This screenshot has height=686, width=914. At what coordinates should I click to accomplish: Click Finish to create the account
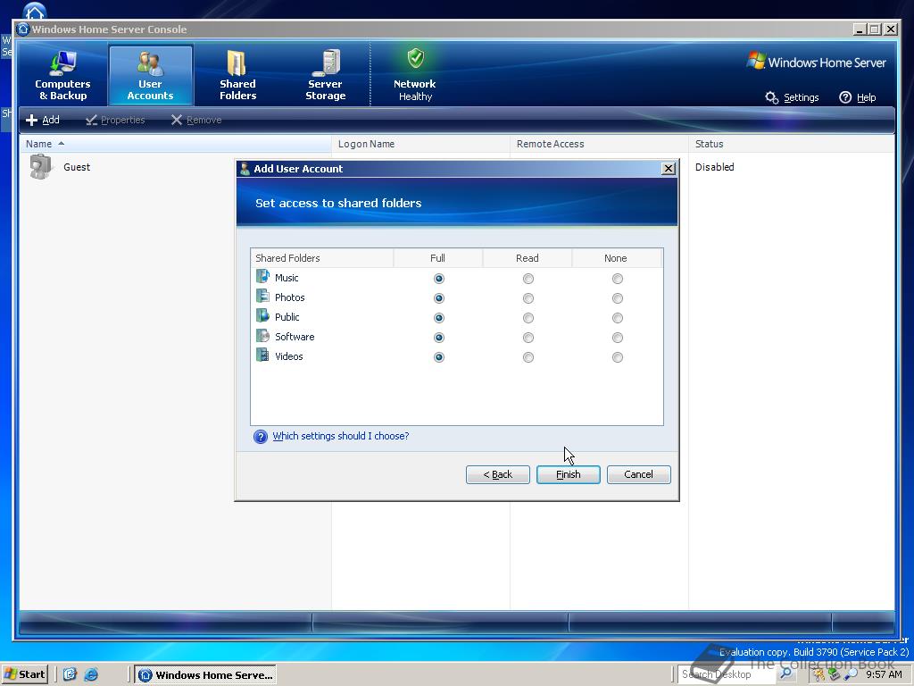coord(569,475)
